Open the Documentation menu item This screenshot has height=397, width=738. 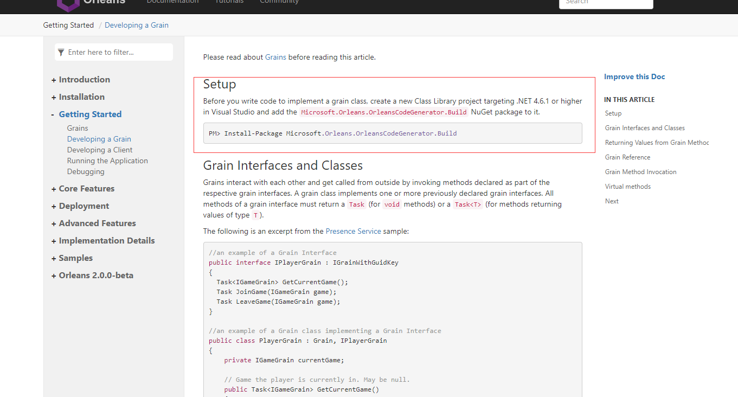(x=172, y=2)
